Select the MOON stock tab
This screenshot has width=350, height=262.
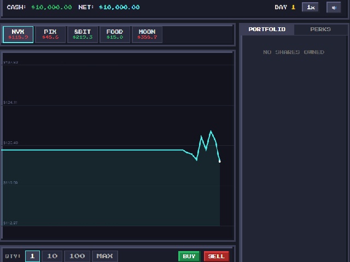click(x=147, y=34)
